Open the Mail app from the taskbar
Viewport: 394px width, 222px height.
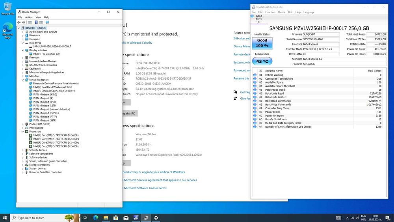pyautogui.click(x=126, y=218)
